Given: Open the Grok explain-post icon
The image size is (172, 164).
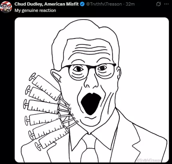Looking at the screenshot, I should 158,4.
